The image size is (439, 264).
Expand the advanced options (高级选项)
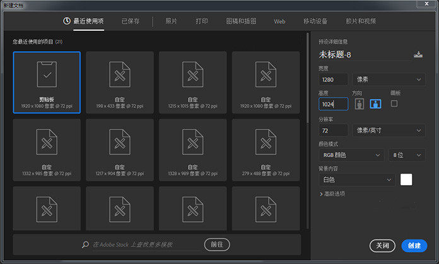(332, 194)
